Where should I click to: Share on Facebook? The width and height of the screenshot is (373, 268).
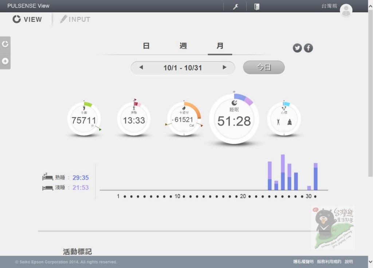308,48
